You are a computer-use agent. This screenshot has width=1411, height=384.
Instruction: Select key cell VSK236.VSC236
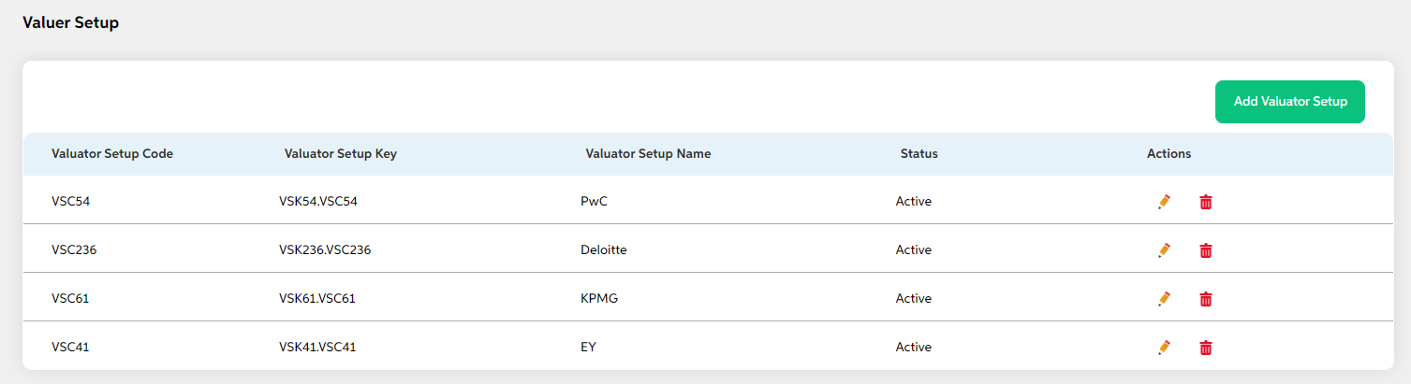pyautogui.click(x=326, y=249)
